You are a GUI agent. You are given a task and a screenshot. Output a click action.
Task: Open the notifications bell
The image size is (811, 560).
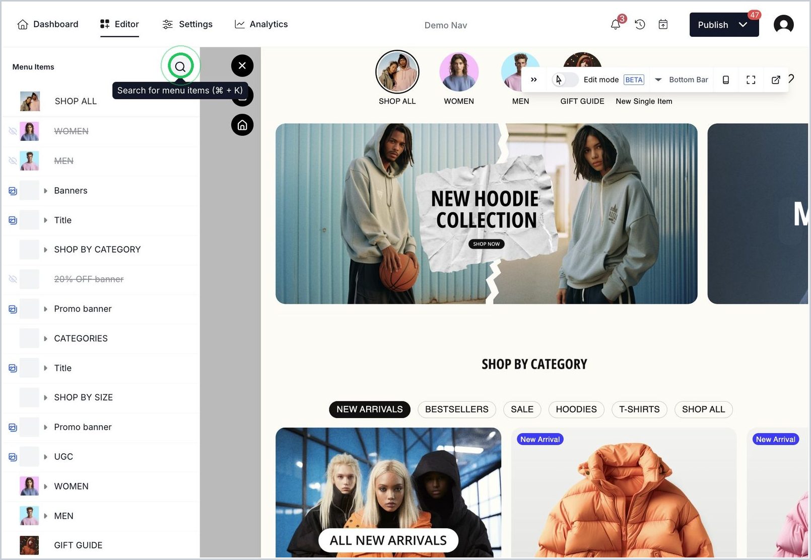(616, 24)
